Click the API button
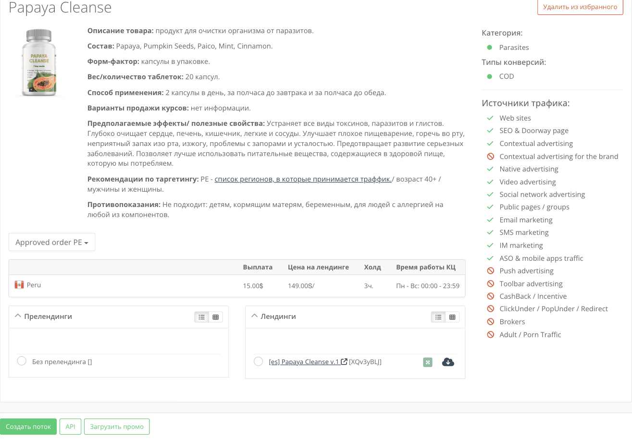Image resolution: width=632 pixels, height=439 pixels. [x=71, y=427]
